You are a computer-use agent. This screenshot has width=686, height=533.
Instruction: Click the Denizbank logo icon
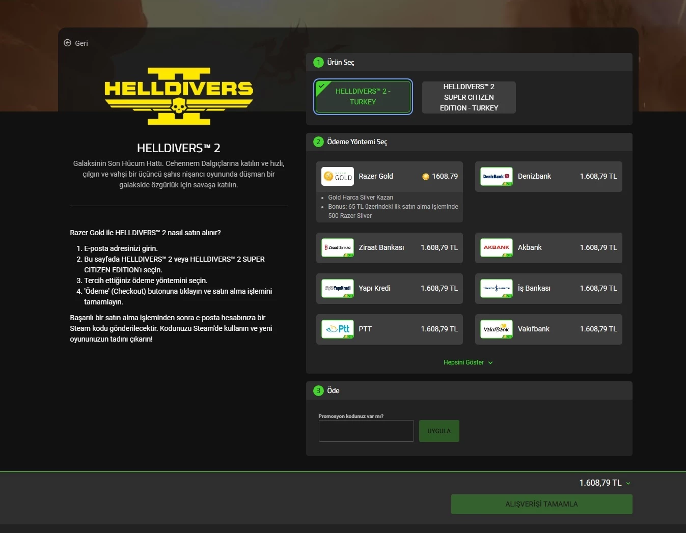[497, 177]
